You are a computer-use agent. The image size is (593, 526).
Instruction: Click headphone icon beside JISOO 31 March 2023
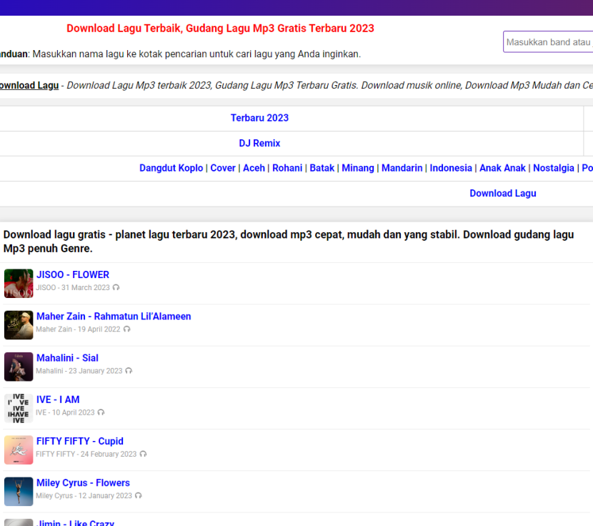(x=116, y=288)
